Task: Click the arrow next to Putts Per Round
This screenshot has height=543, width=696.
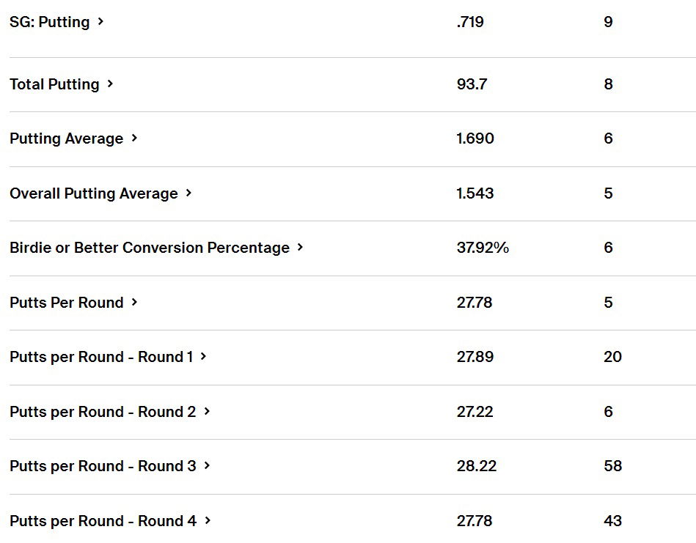Action: click(x=134, y=303)
